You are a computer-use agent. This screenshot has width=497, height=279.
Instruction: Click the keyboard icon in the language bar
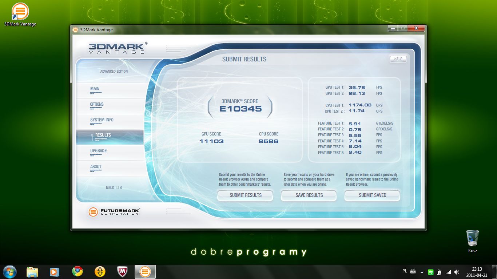pos(413,271)
